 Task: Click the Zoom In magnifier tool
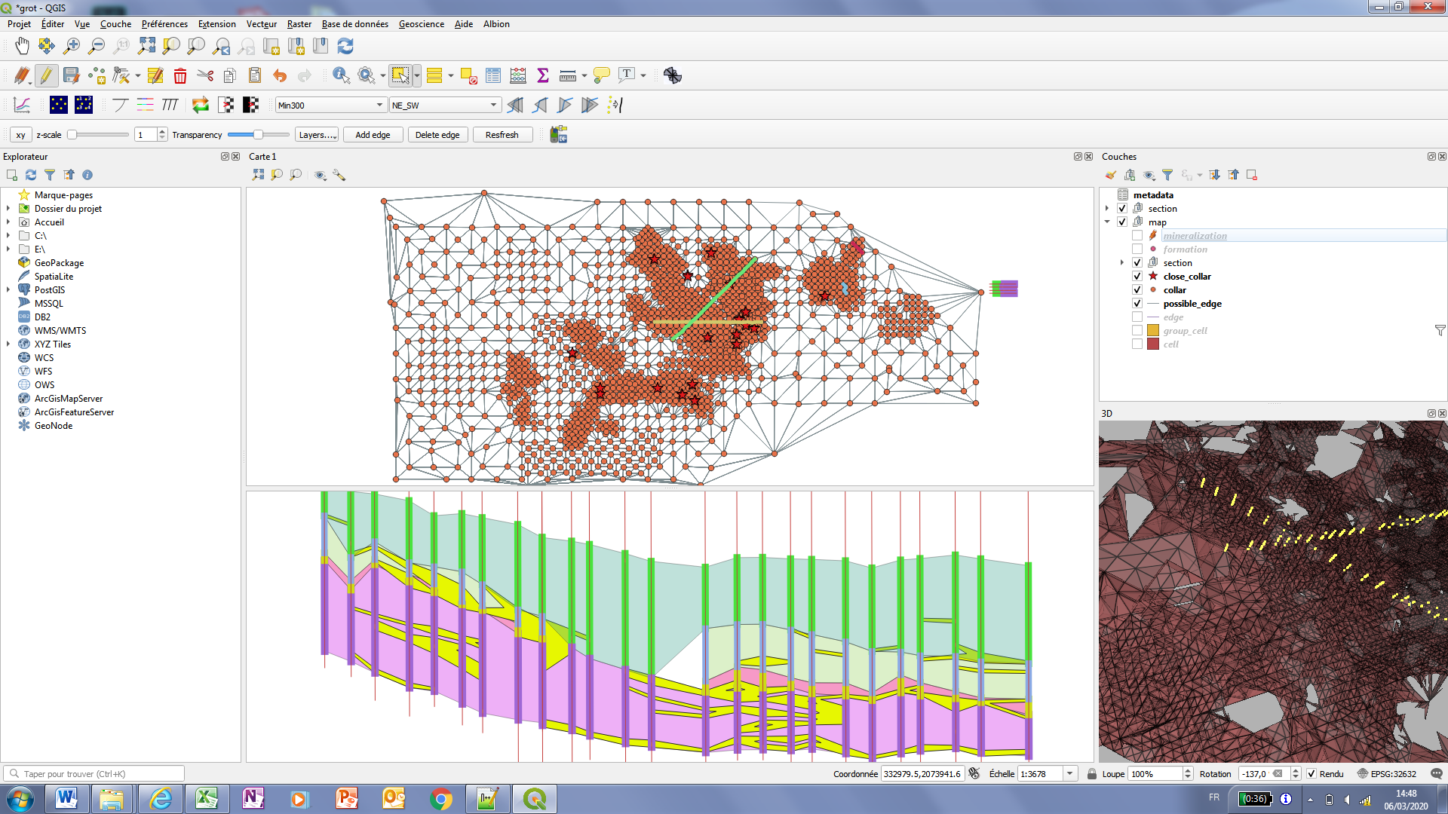tap(72, 46)
